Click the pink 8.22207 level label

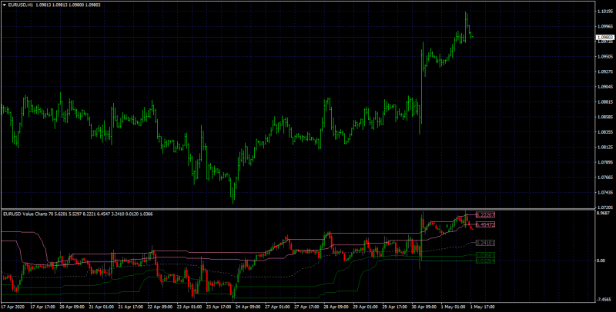click(x=485, y=215)
